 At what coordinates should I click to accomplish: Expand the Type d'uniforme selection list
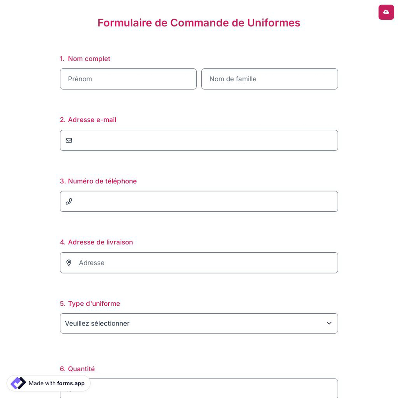(199, 323)
